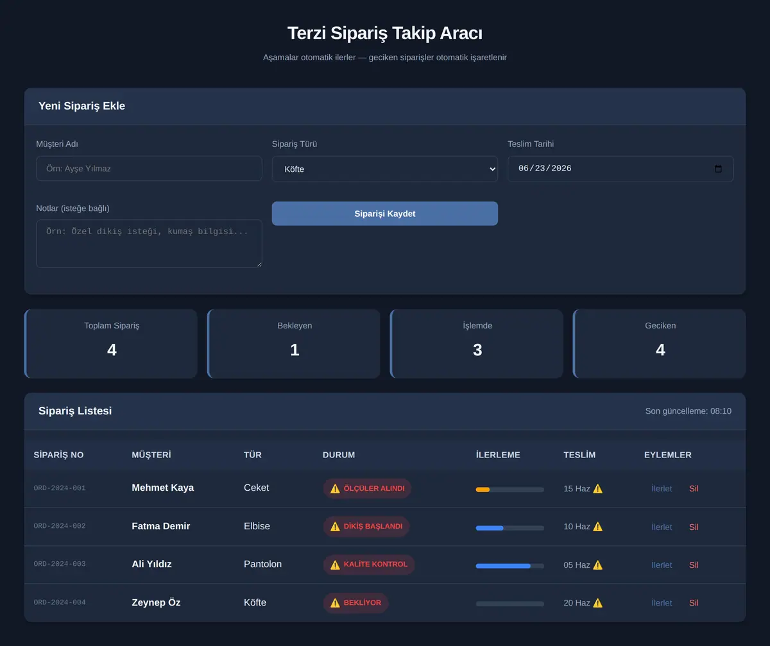Screen dimensions: 770x646
Task: Click warning icon in Dikiş Başlandı badge
Action: click(x=335, y=527)
